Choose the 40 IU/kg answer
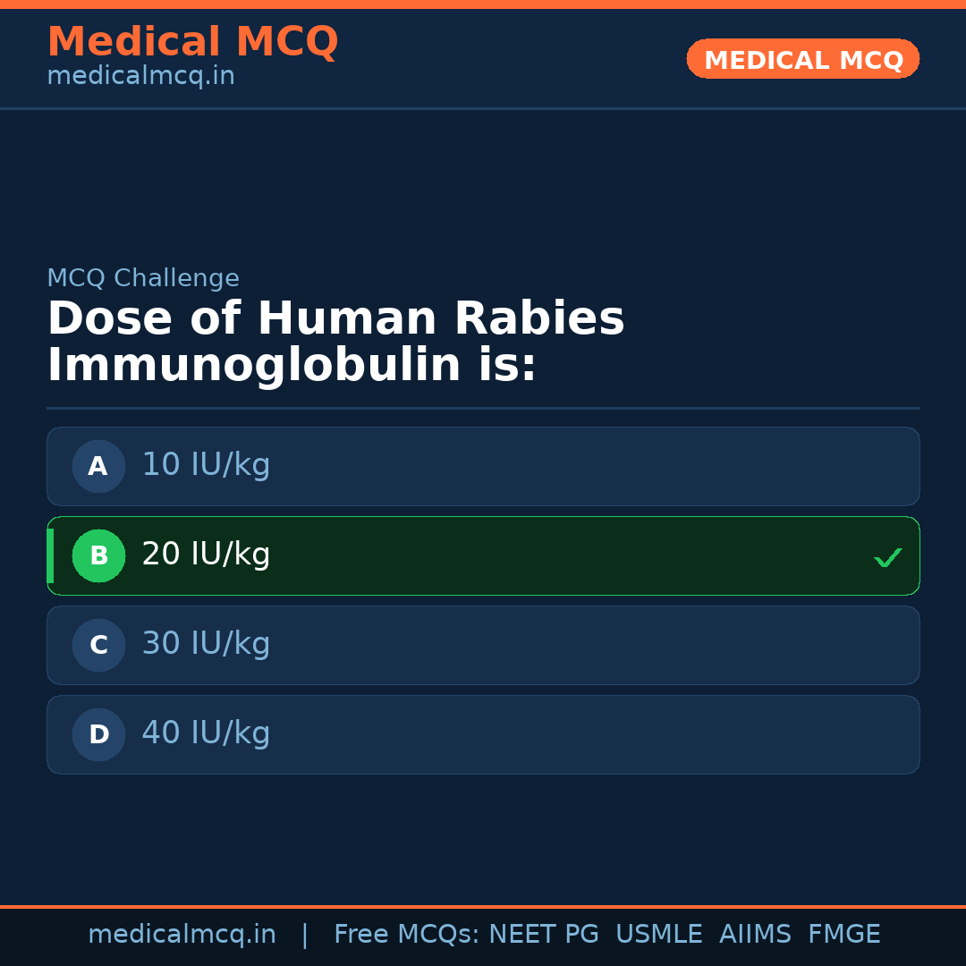966x966 pixels. coord(206,733)
